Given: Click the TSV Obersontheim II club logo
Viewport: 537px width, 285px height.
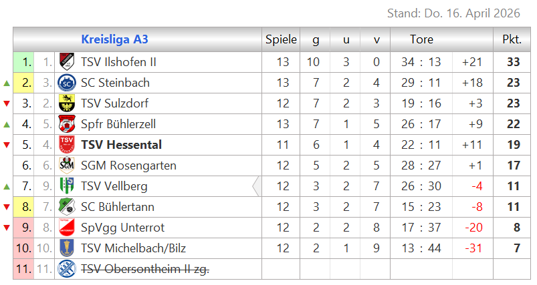Looking at the screenshot, I should tap(66, 269).
